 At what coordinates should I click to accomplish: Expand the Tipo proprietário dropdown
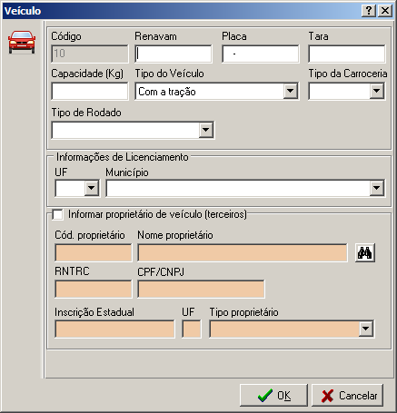(366, 329)
